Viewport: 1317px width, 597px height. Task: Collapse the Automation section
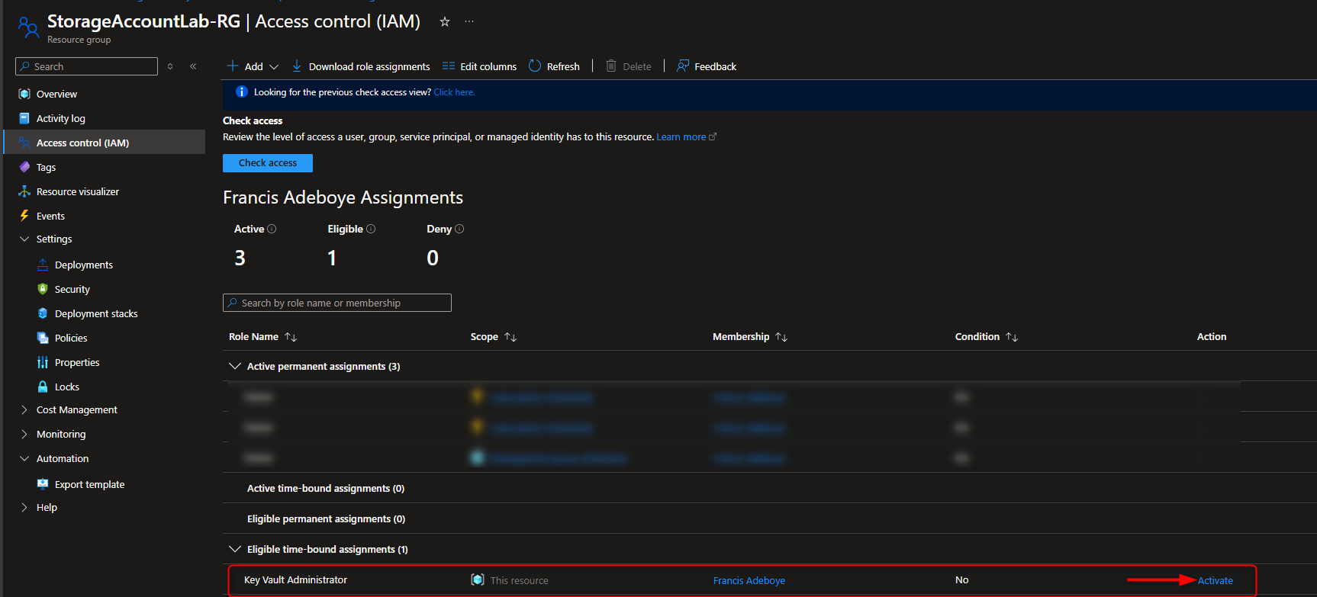tap(24, 458)
